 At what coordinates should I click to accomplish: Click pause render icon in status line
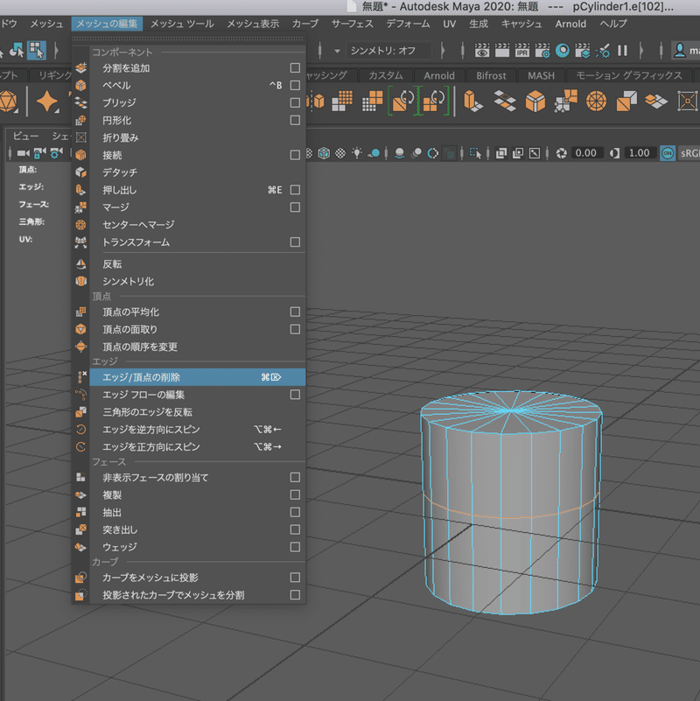coord(622,51)
